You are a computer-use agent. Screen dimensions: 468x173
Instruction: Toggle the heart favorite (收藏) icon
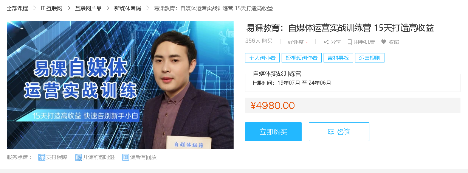[384, 42]
